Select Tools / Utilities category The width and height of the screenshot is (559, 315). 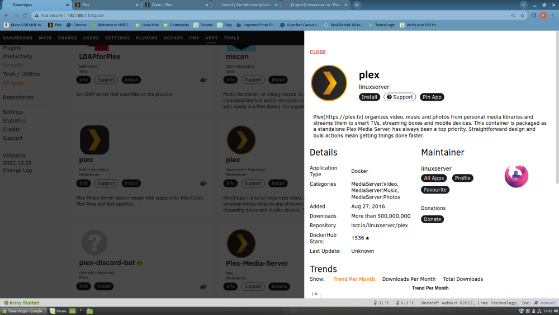[x=21, y=74]
